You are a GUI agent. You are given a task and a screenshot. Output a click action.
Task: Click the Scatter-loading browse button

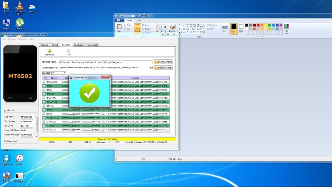163,68
